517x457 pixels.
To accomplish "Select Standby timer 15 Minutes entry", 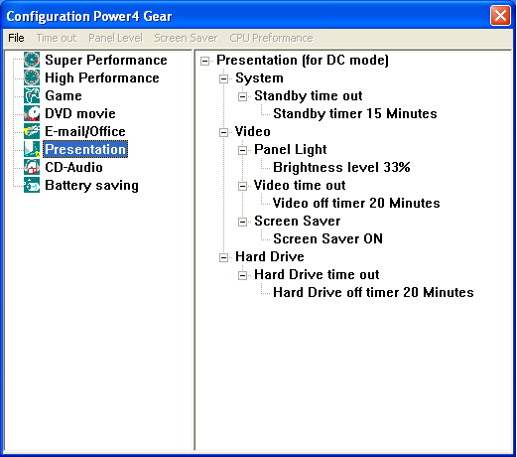I will click(355, 113).
